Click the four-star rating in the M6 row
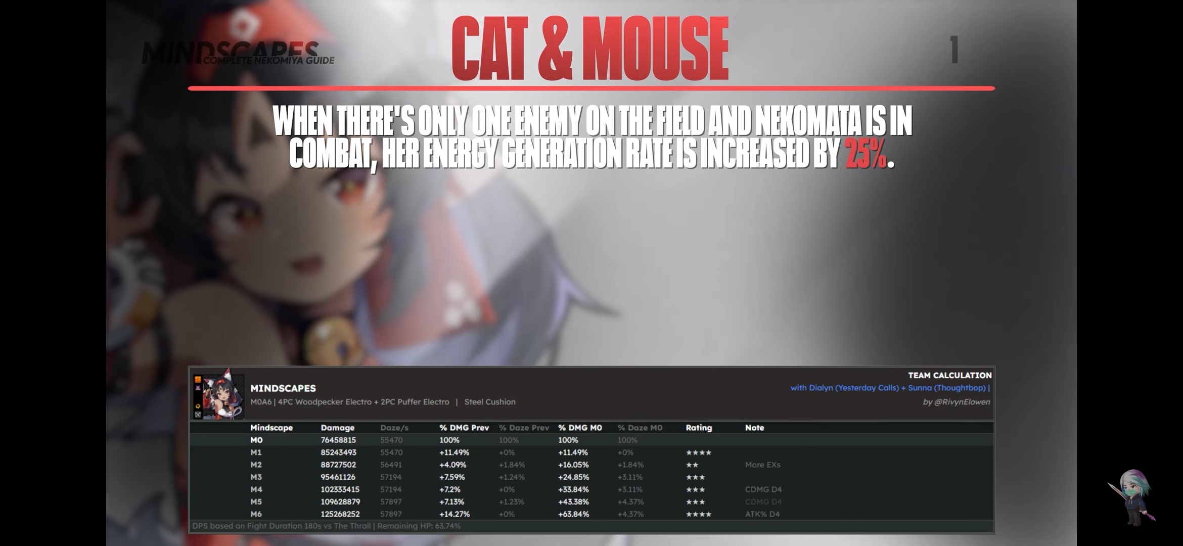The width and height of the screenshot is (1183, 546). click(x=698, y=514)
